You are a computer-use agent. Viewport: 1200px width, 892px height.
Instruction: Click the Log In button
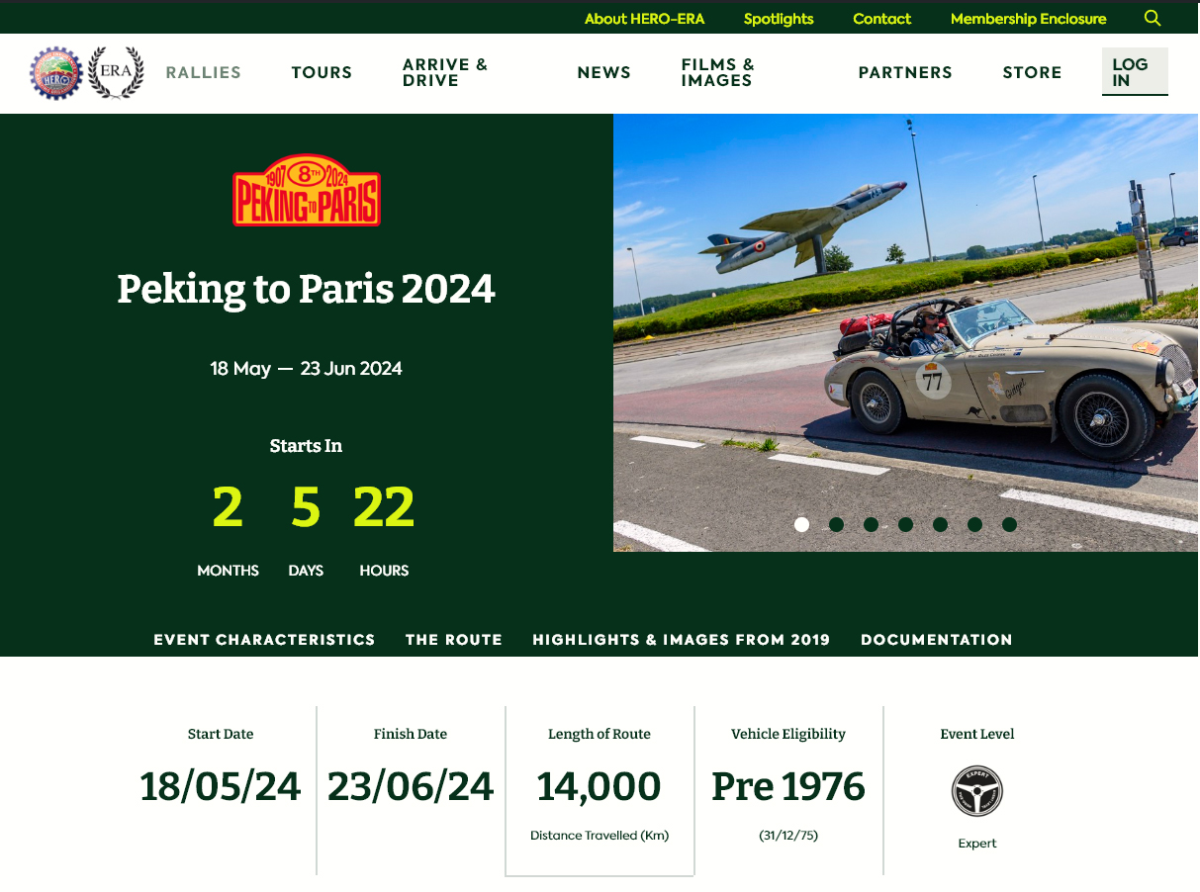point(1135,72)
